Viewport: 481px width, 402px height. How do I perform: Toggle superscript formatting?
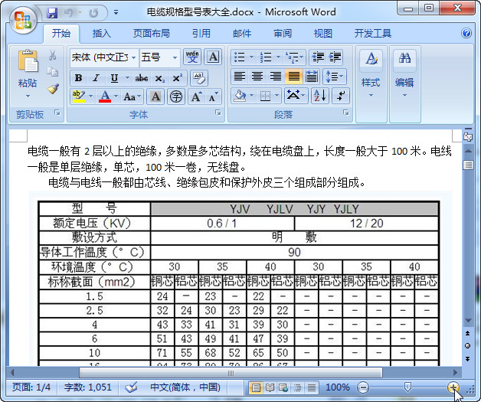tap(177, 78)
